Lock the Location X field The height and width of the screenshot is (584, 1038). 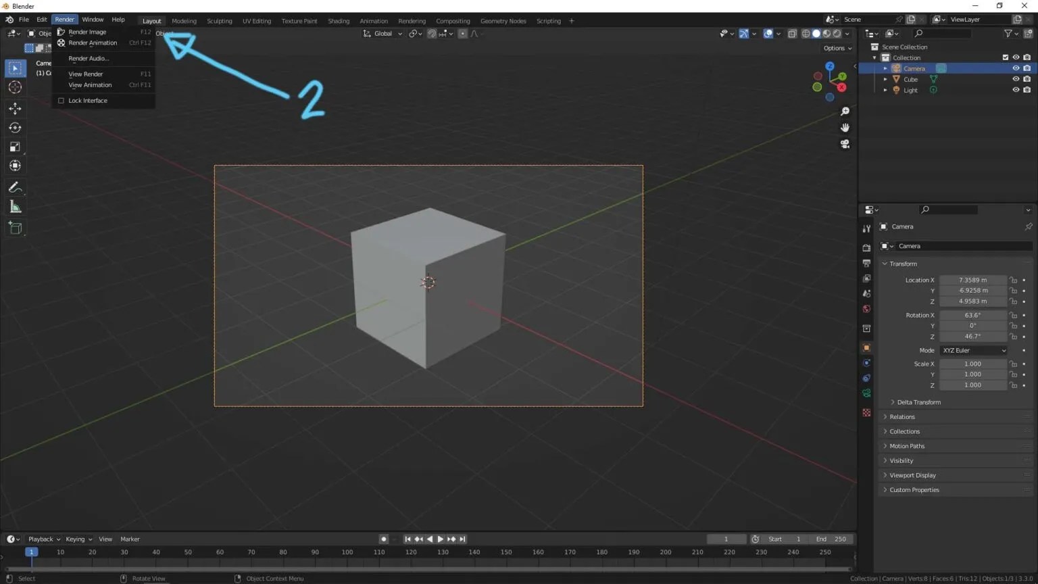1013,280
